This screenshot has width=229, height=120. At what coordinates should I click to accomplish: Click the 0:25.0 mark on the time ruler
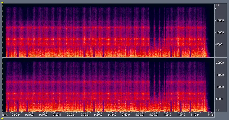(70, 115)
